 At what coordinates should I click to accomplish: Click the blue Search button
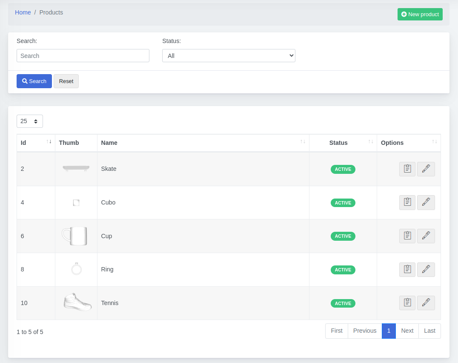click(x=34, y=81)
